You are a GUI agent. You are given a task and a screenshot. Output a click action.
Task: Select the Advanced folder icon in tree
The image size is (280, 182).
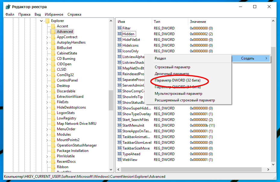coord(53,32)
